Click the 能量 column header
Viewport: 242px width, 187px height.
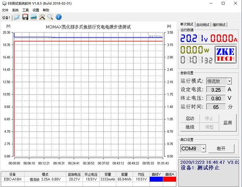[x=124, y=175]
